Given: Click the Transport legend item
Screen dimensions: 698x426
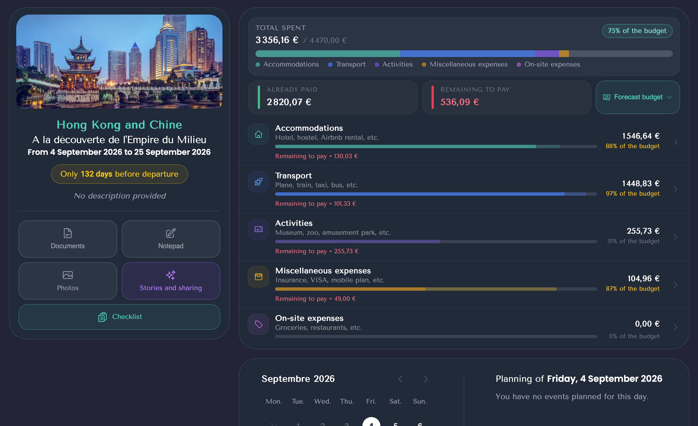Looking at the screenshot, I should [x=347, y=65].
